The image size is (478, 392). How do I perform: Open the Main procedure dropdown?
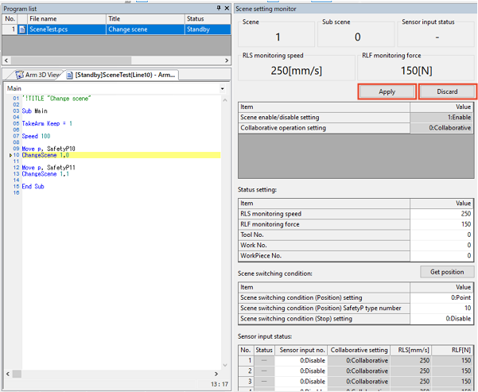(223, 89)
